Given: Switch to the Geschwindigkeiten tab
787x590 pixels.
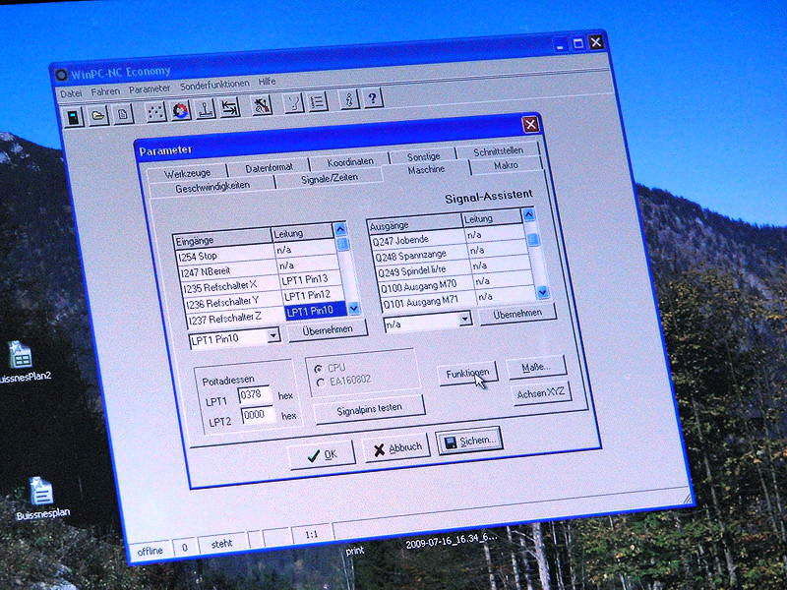Looking at the screenshot, I should [x=212, y=187].
